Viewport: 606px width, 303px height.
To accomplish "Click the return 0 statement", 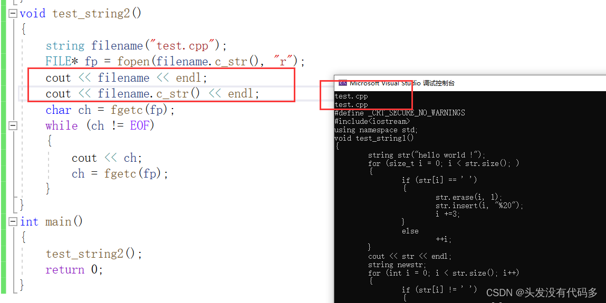I will click(74, 269).
